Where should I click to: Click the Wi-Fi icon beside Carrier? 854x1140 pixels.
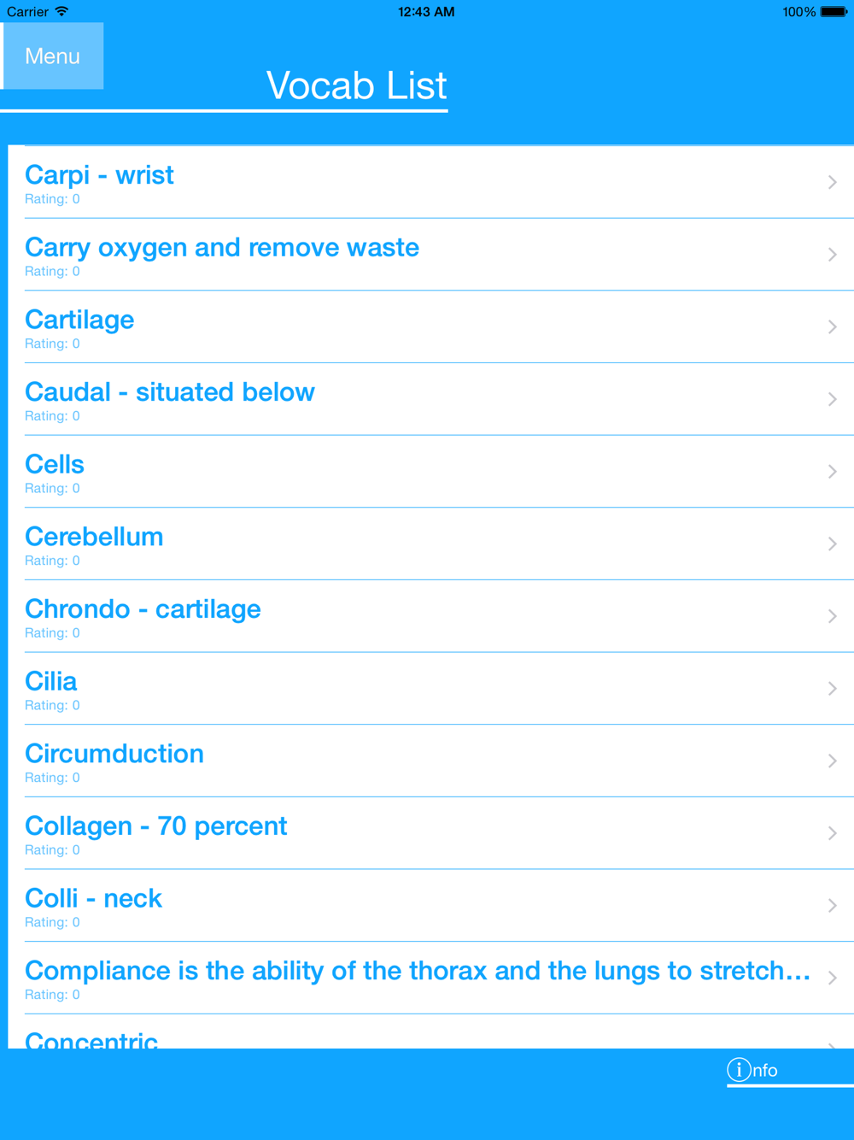61,12
